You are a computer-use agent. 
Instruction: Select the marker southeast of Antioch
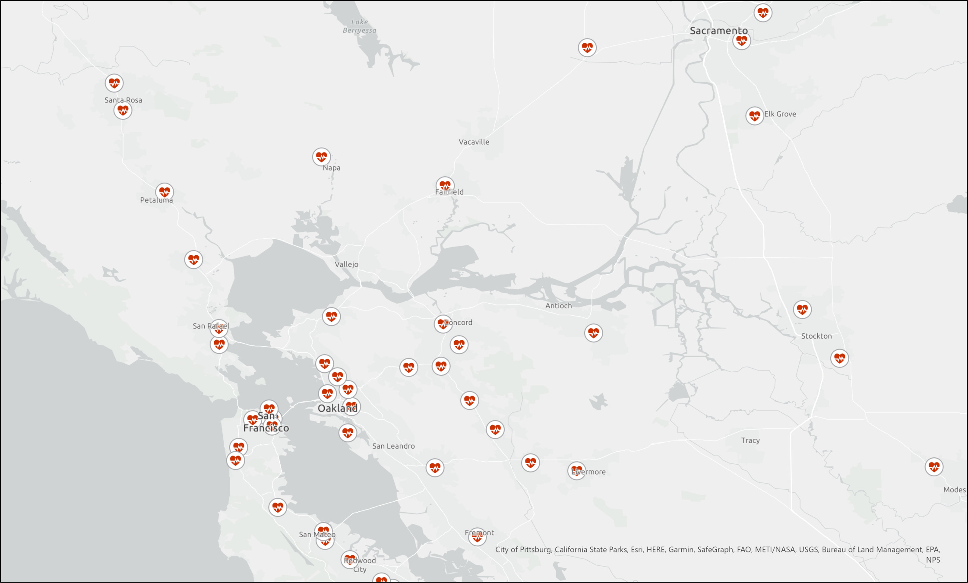tap(593, 333)
